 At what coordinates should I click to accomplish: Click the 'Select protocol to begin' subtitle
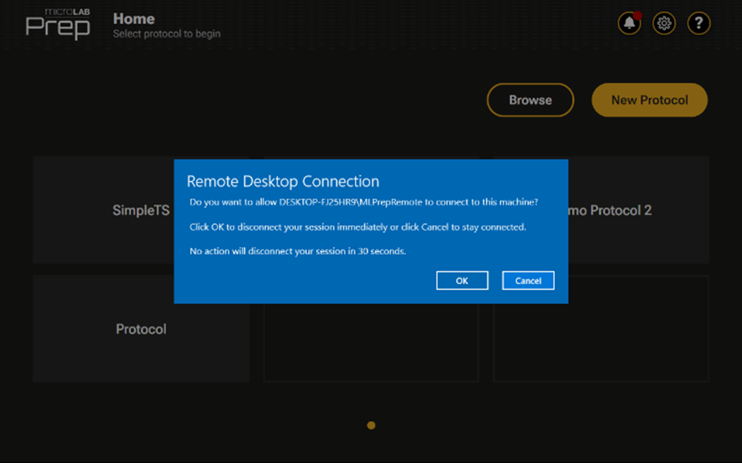coord(167,34)
